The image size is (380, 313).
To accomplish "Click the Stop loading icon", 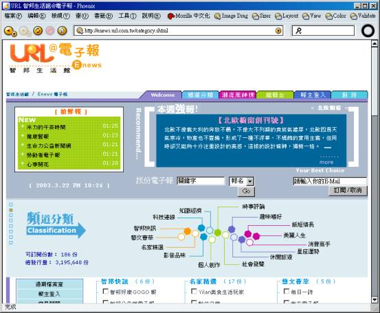I will pyautogui.click(x=50, y=31).
